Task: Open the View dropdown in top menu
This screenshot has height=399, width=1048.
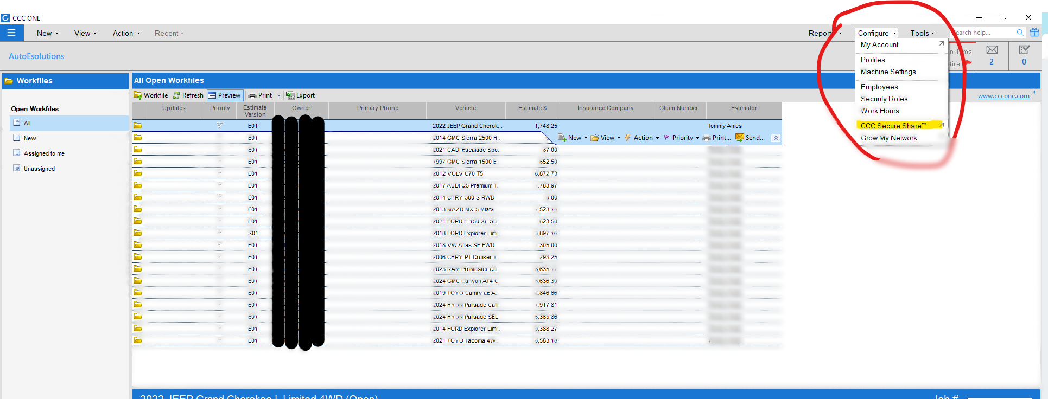Action: click(x=85, y=33)
